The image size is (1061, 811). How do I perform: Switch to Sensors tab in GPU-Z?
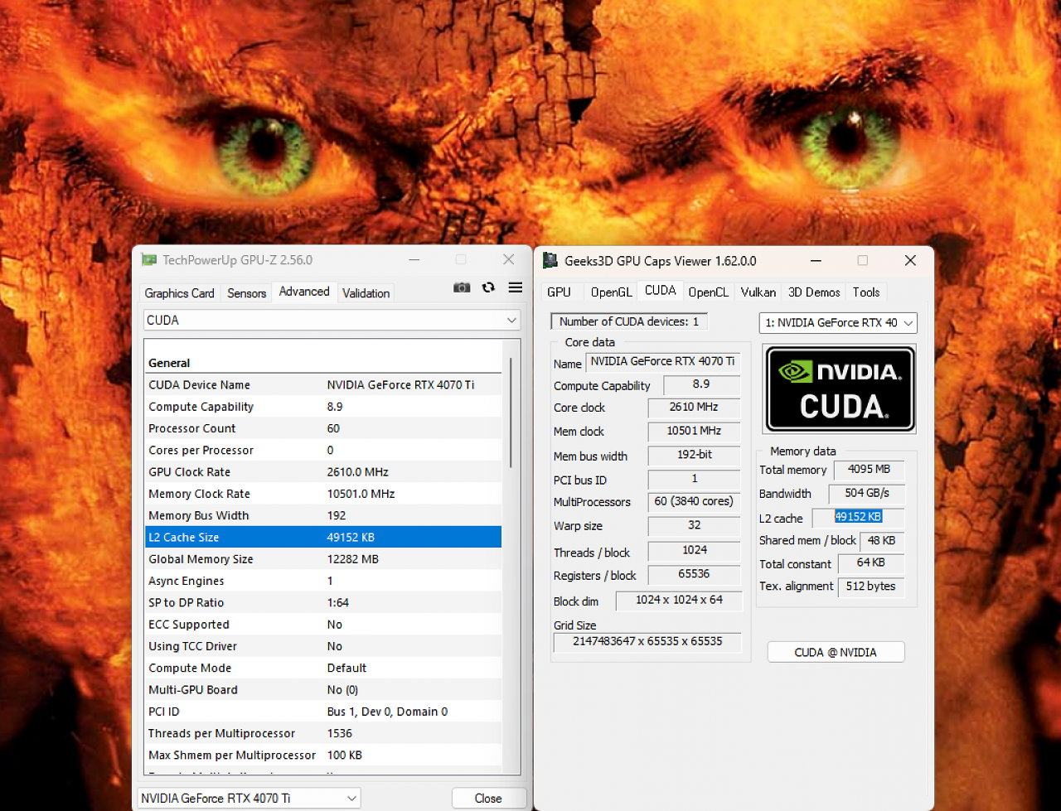[247, 293]
